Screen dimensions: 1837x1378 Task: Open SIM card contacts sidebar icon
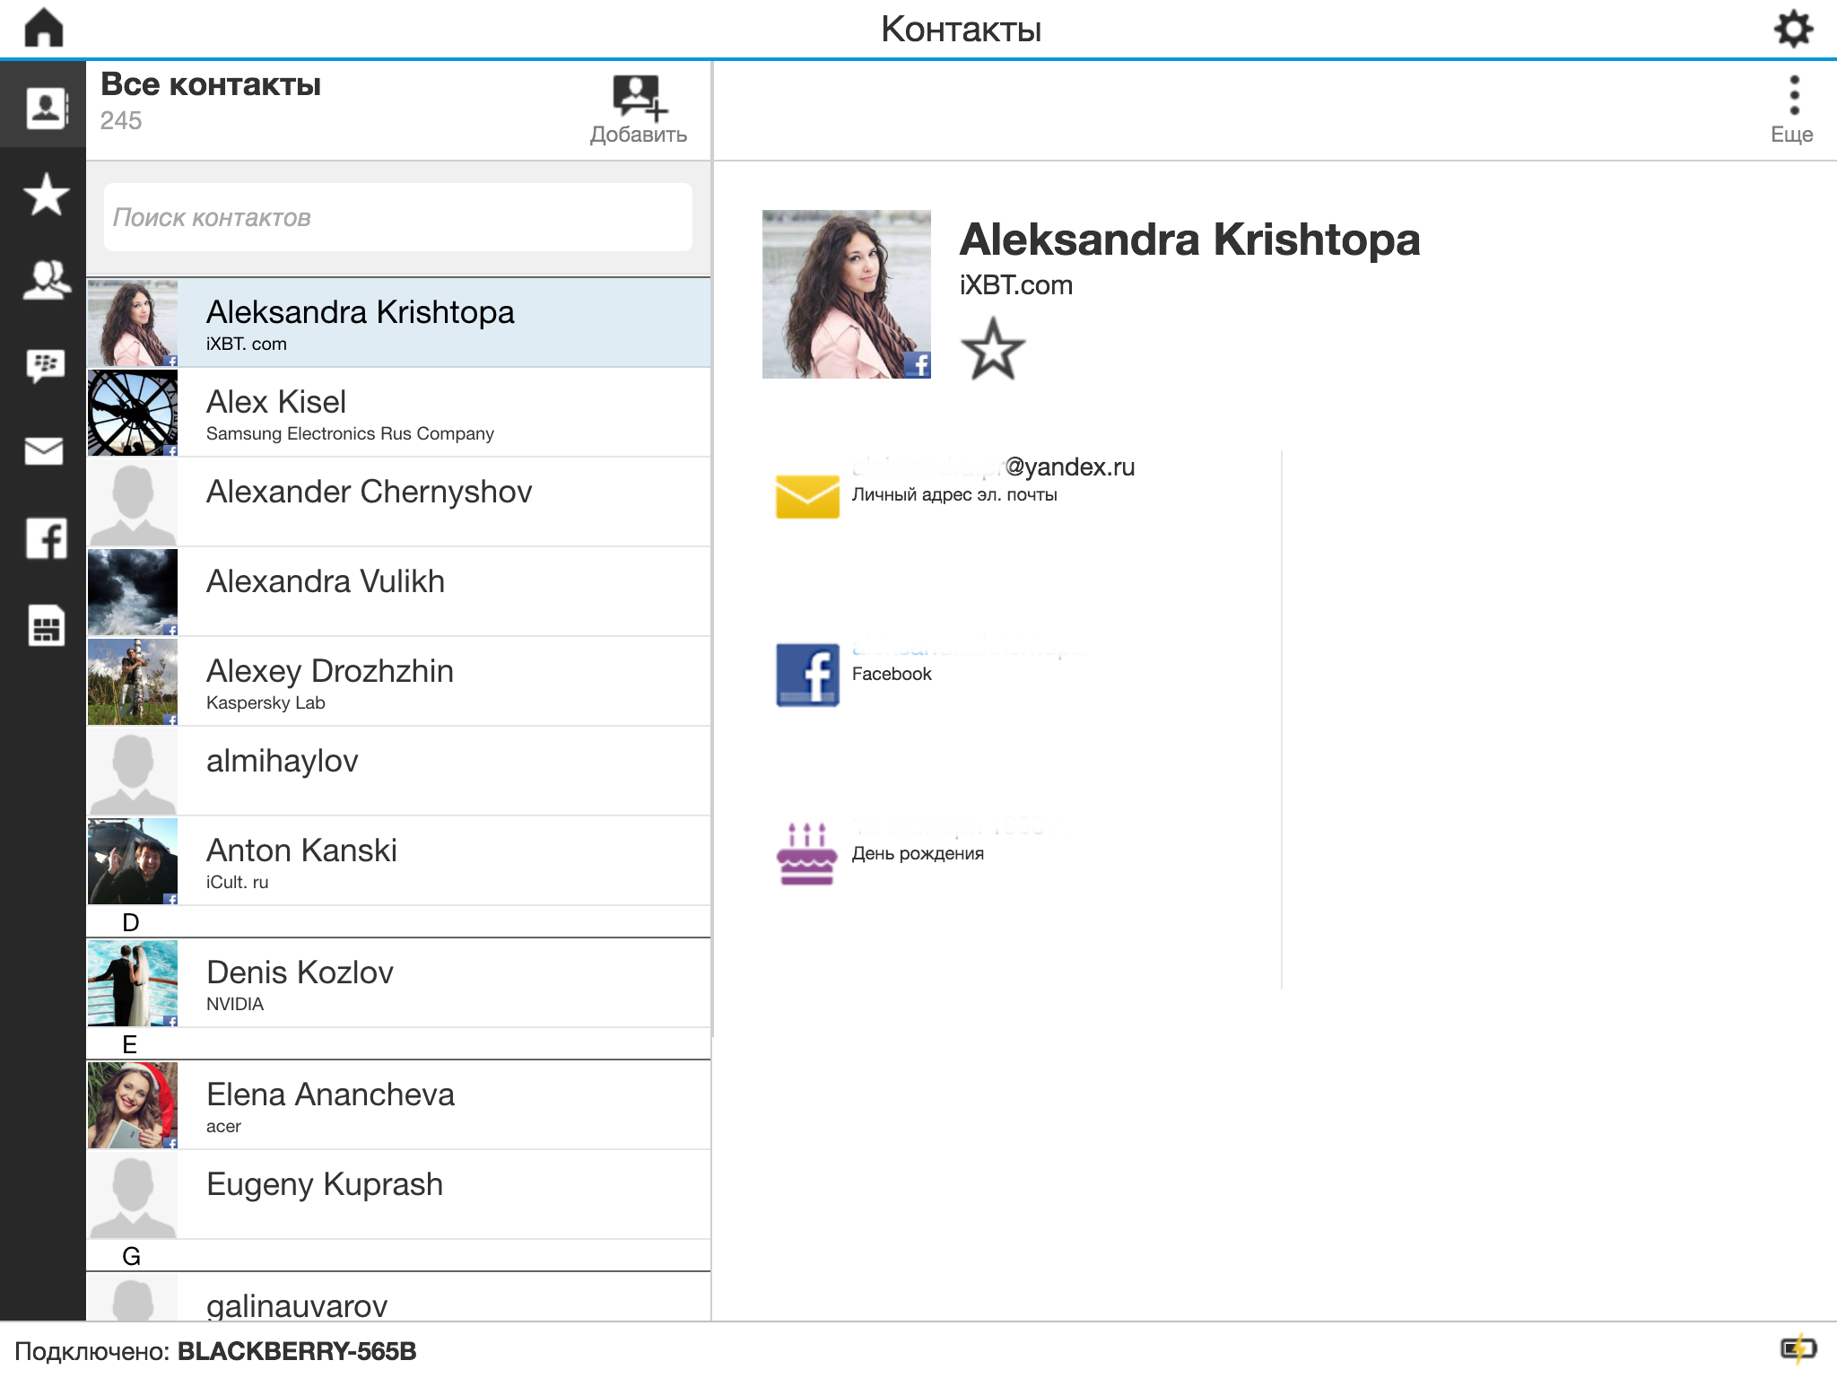[45, 624]
